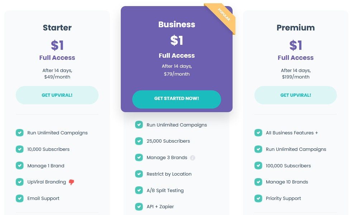Click the check icon next to Email Support
The width and height of the screenshot is (353, 215).
(20, 198)
